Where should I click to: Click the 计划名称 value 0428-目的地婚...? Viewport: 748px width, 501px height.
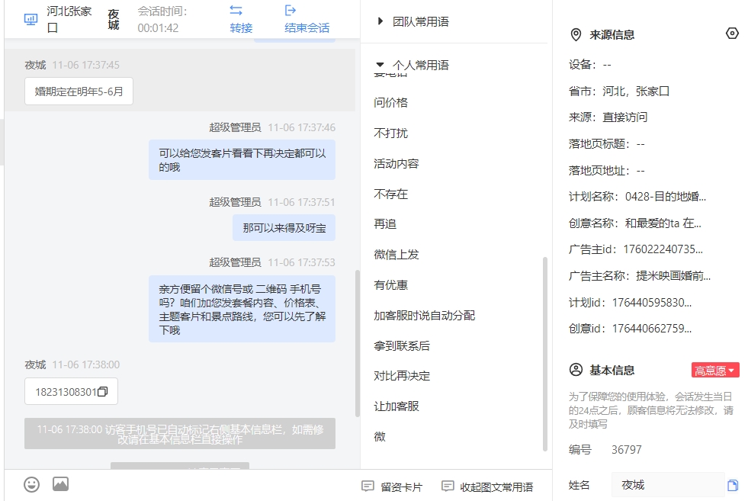(666, 197)
